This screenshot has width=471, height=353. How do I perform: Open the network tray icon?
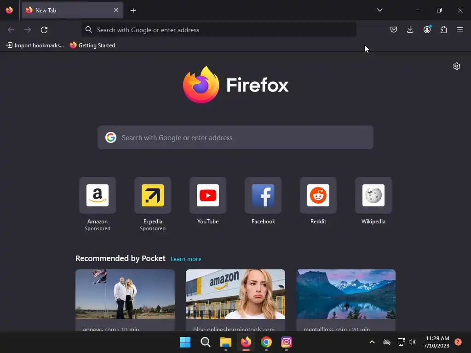(x=401, y=342)
